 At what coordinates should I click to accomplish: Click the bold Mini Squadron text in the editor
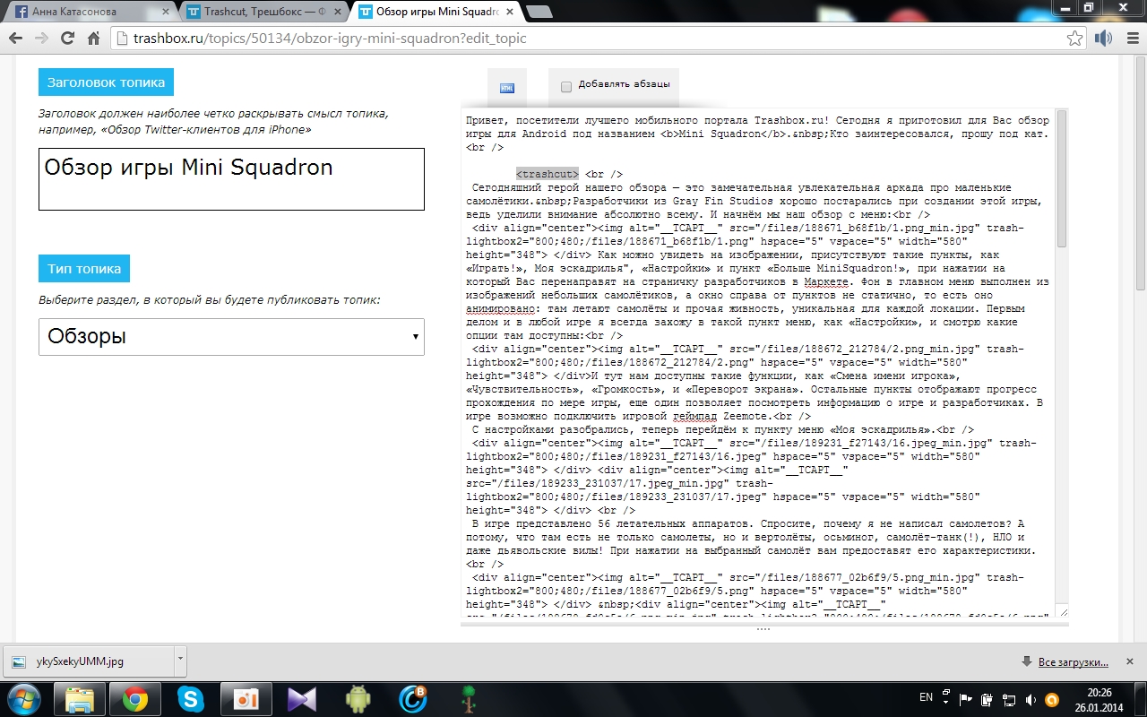click(x=719, y=134)
